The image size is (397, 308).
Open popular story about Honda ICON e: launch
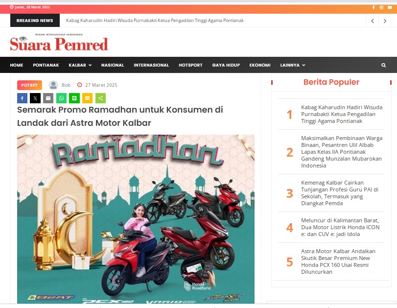tap(340, 227)
